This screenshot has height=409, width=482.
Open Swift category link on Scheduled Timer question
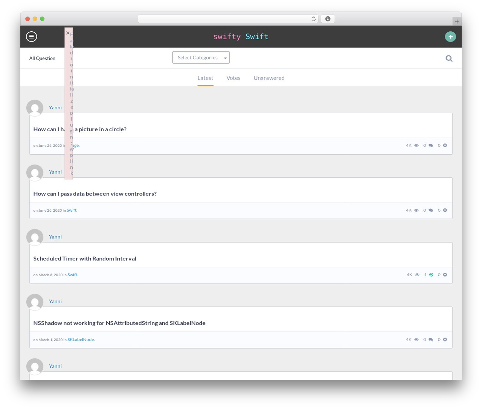pos(72,275)
